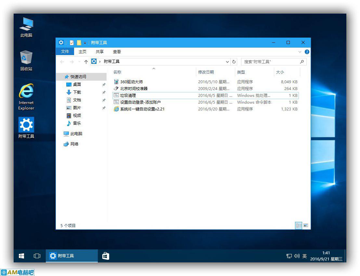
Task: Click the 垃圾清理 batch file icon
Action: click(x=116, y=96)
